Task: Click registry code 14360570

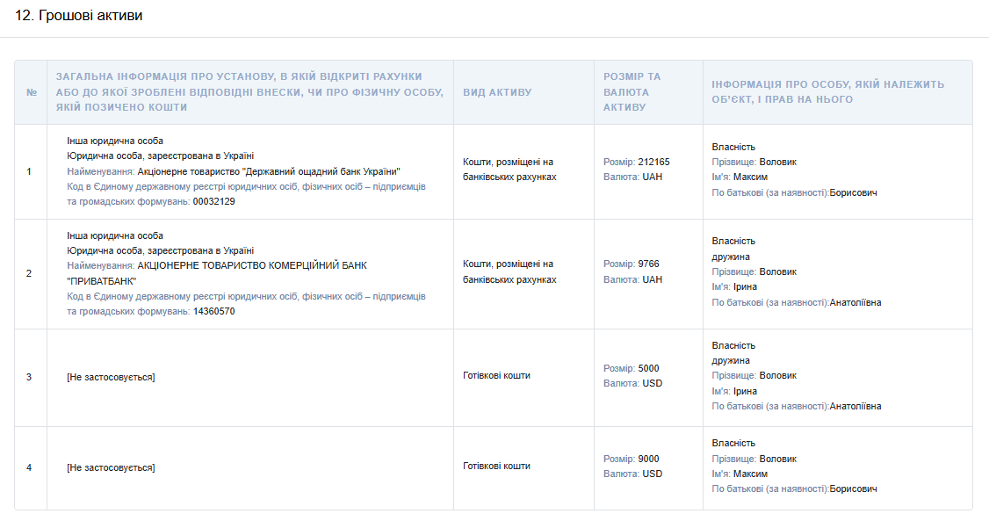Action: pos(213,311)
